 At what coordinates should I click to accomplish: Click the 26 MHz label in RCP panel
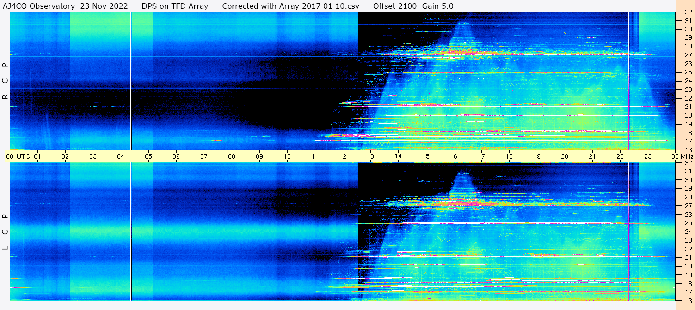point(688,64)
